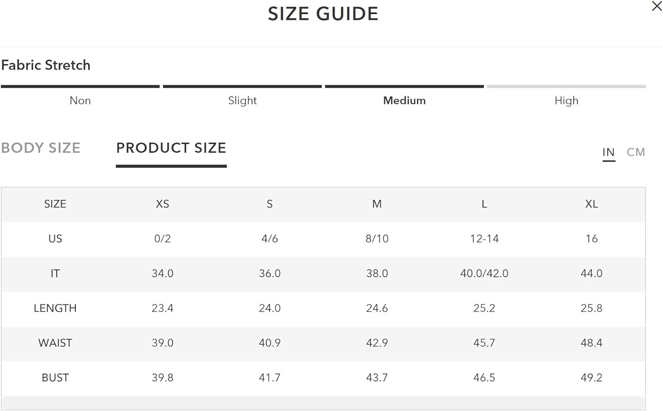Click the WAIST row label
Viewport: 663px width, 411px height.
[x=55, y=343]
